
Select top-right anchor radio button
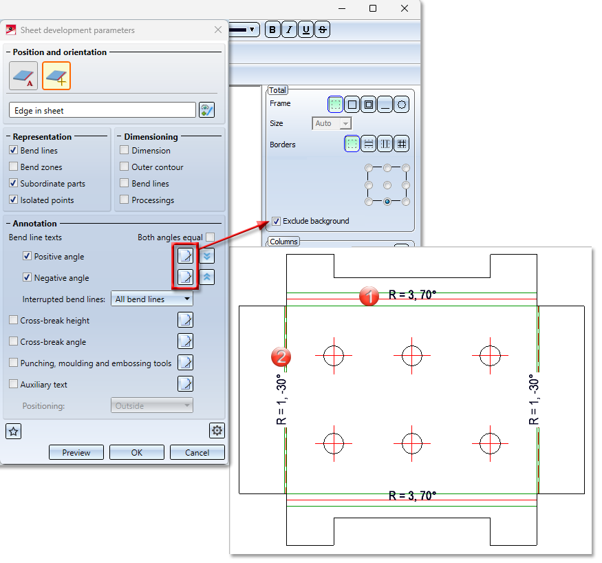tap(406, 168)
